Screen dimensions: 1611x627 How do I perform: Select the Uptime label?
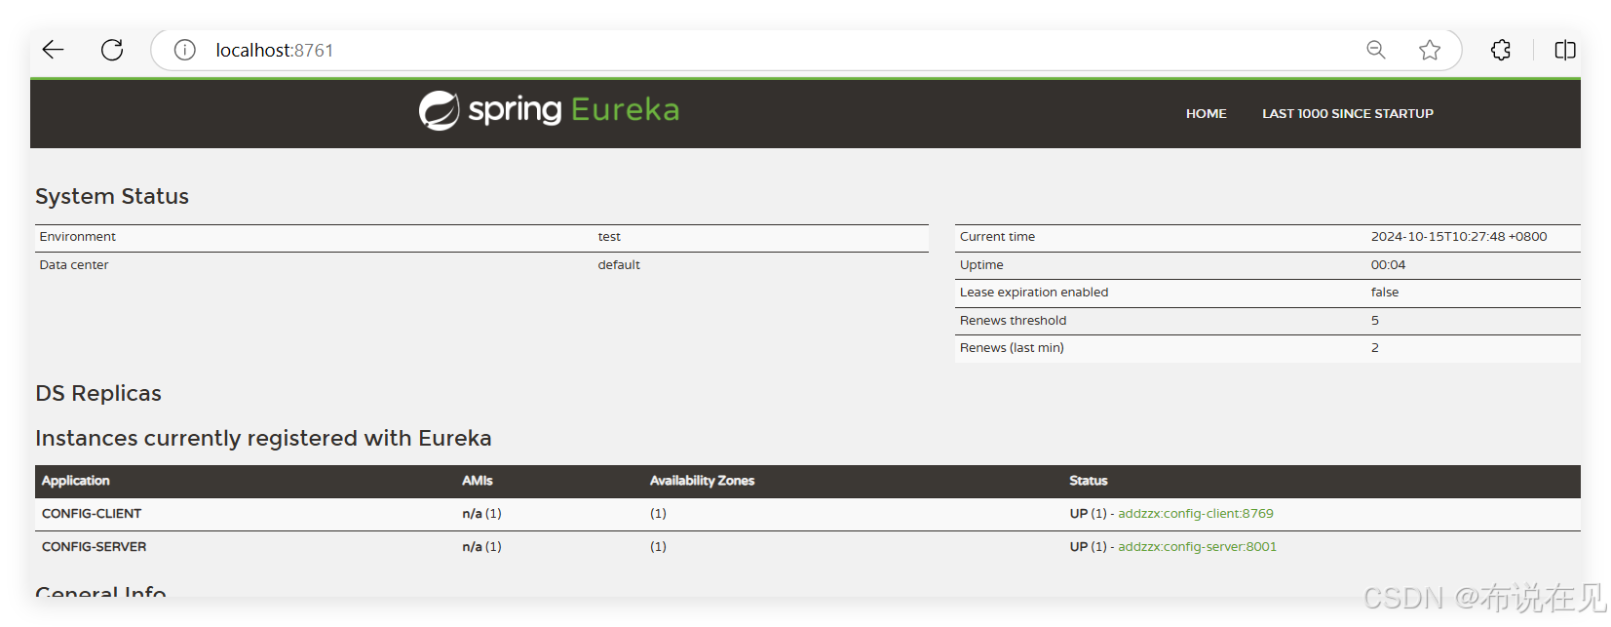click(981, 265)
